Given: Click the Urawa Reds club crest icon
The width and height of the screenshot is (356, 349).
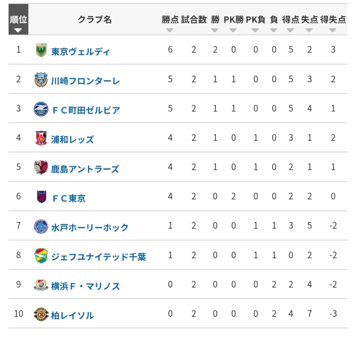Looking at the screenshot, I should [42, 138].
